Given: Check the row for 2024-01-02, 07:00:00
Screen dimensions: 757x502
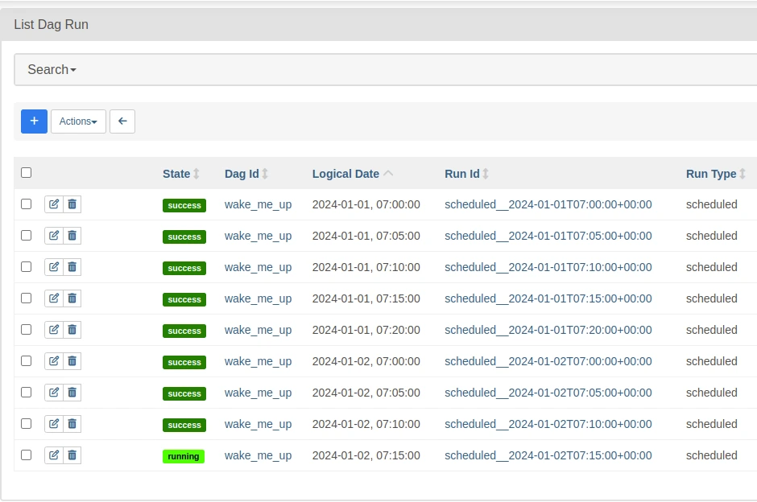Looking at the screenshot, I should coord(26,360).
